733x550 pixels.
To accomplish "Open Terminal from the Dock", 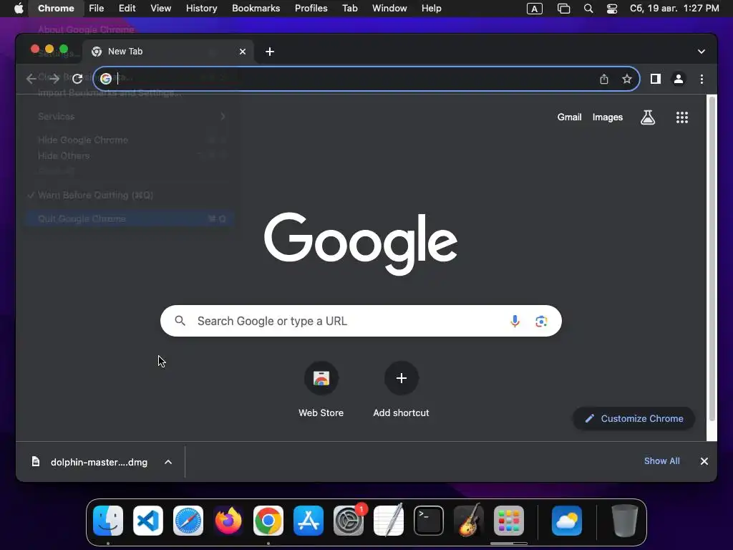I will point(429,521).
